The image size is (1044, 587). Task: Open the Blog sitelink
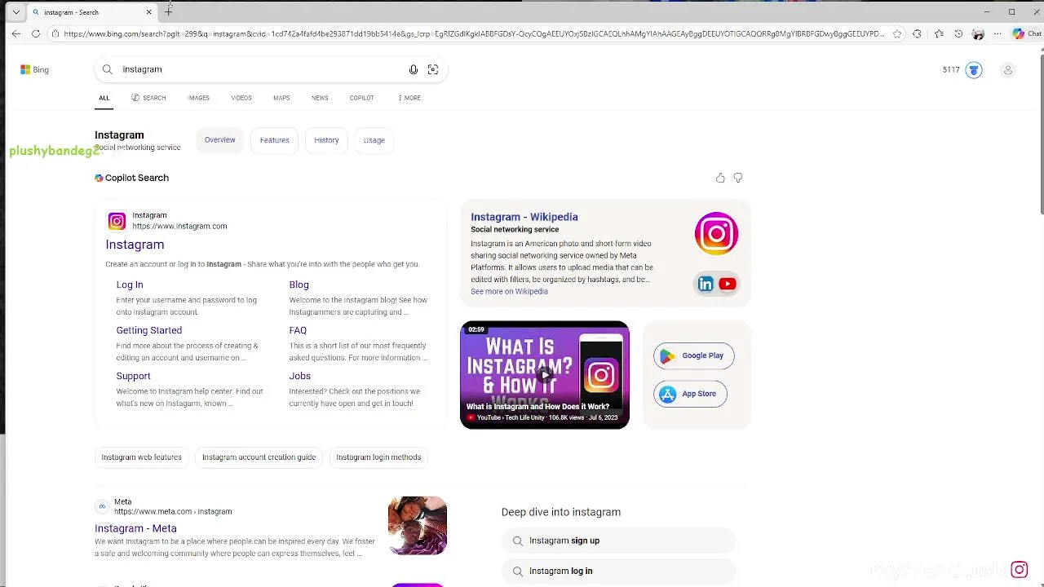click(299, 285)
